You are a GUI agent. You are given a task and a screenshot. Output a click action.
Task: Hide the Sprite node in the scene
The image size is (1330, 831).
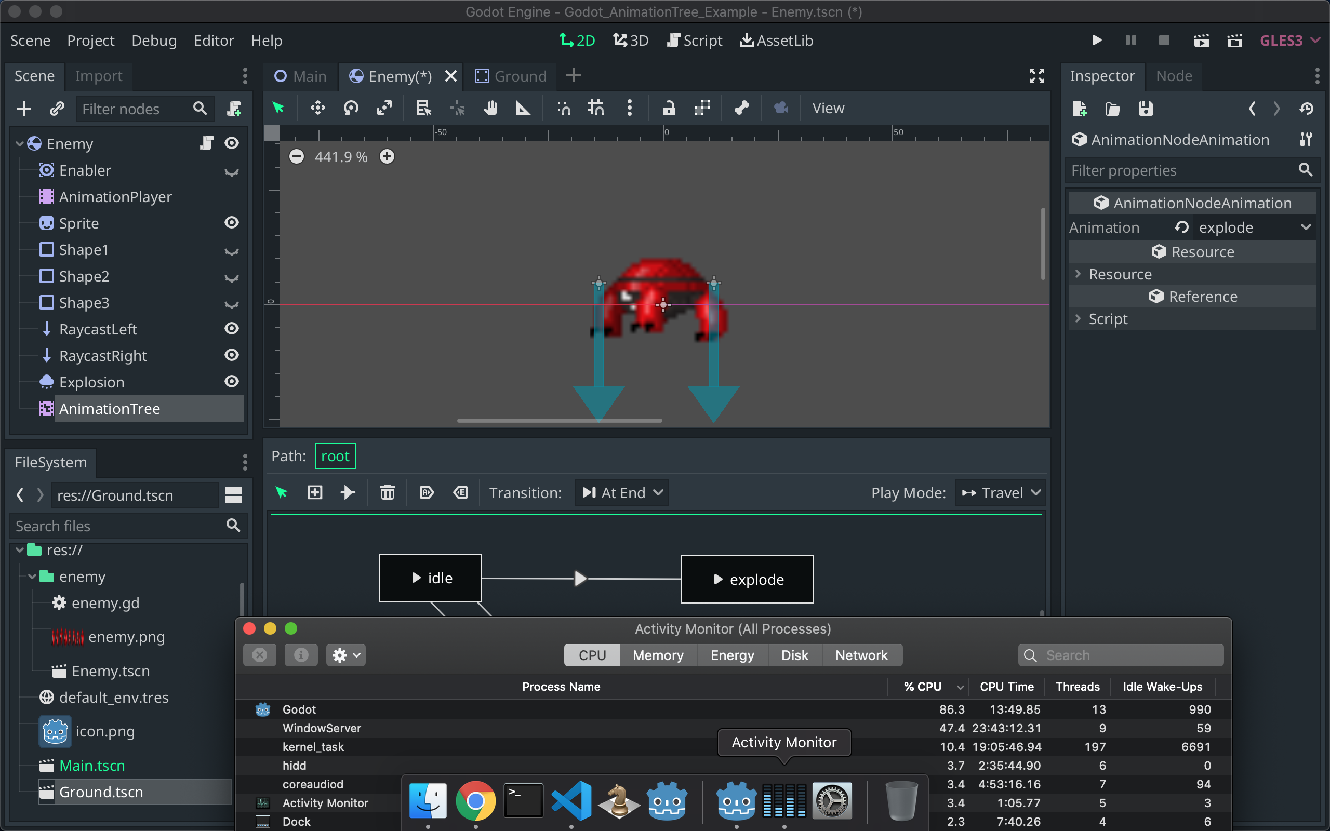tap(231, 223)
